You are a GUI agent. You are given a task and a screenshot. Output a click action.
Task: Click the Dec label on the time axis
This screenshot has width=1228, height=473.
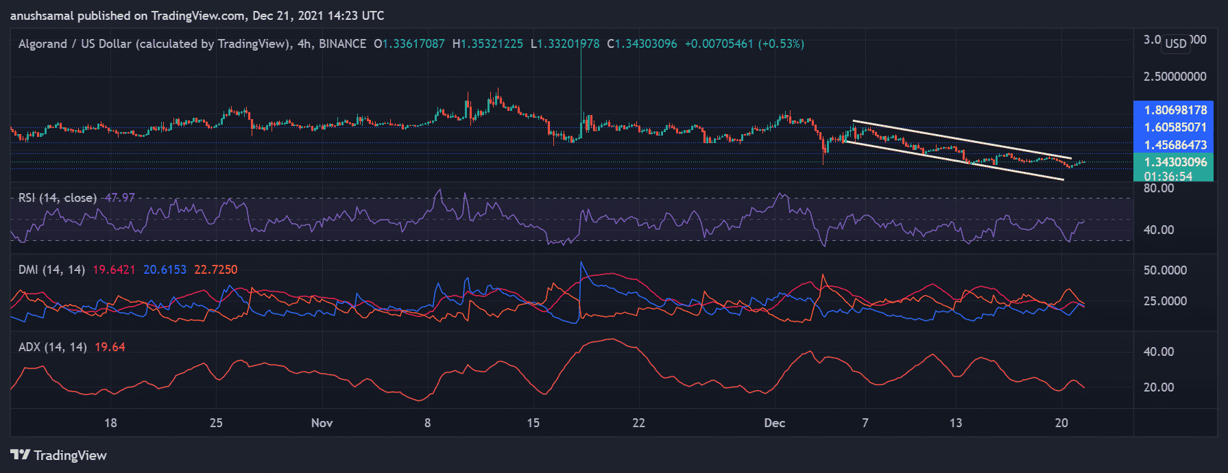pyautogui.click(x=774, y=423)
